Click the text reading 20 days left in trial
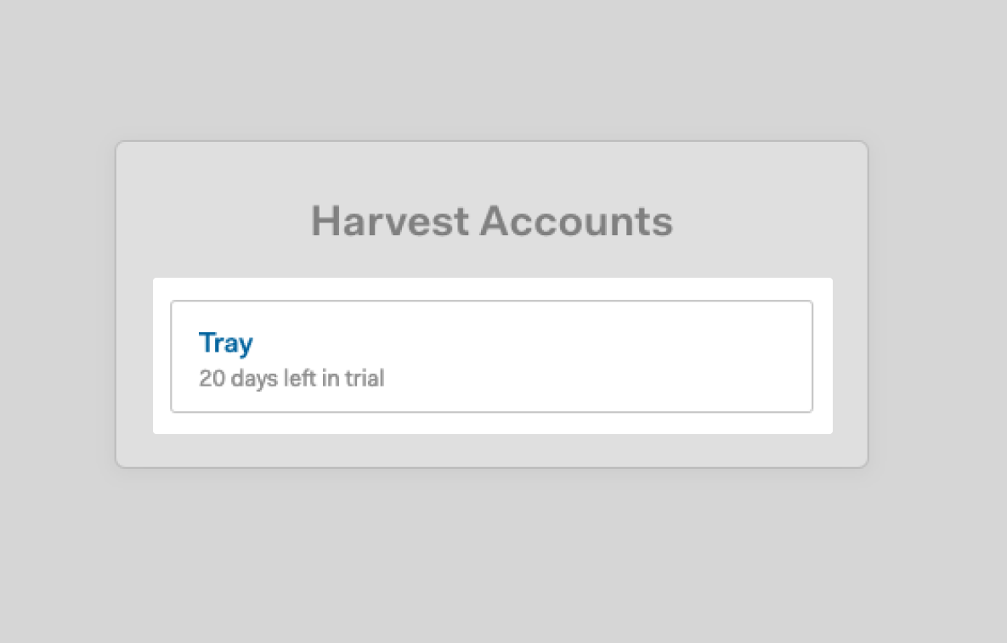Screen dimensions: 1007x643 (x=291, y=378)
